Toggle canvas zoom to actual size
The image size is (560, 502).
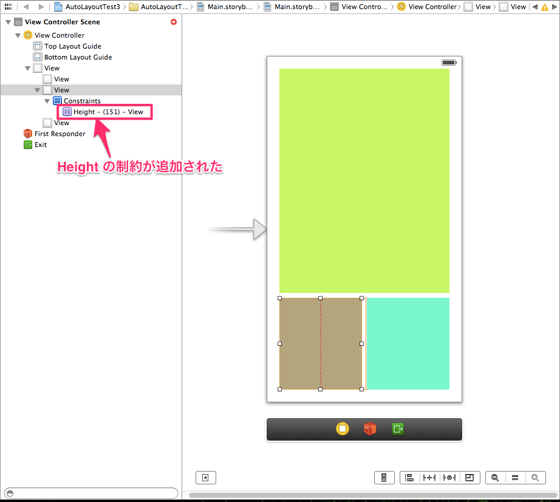(515, 478)
